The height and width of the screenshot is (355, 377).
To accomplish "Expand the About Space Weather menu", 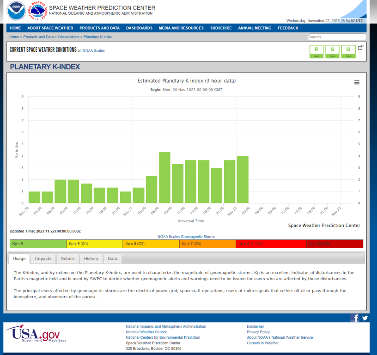I will coord(50,28).
